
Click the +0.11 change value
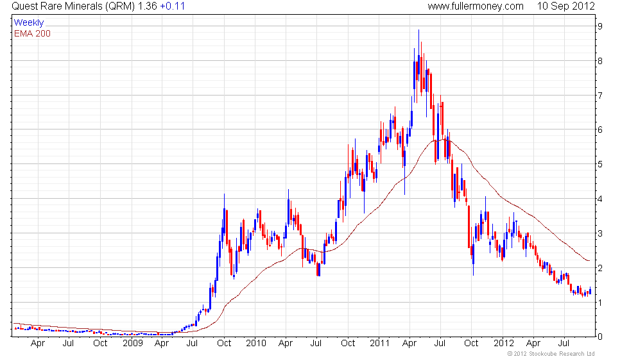(173, 6)
